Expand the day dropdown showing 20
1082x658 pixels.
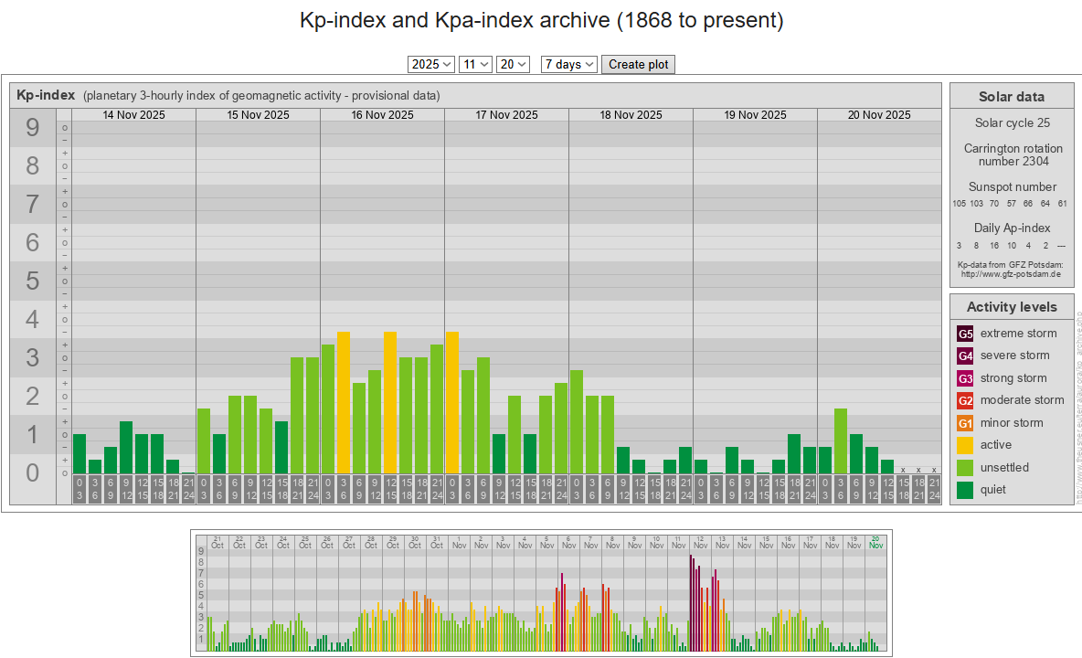513,64
